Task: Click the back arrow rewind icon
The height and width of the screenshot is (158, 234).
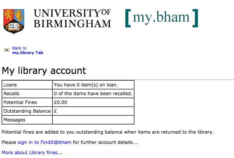Action: pos(7,50)
